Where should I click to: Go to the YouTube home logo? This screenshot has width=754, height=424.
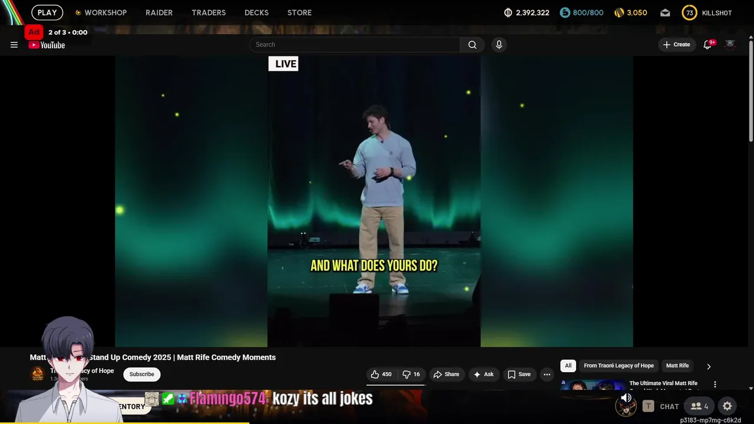pyautogui.click(x=47, y=45)
